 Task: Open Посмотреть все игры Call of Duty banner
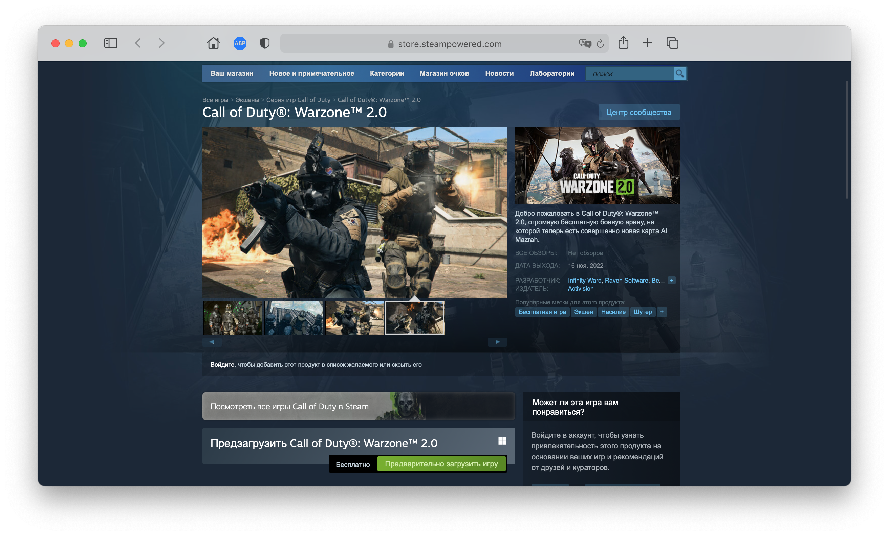click(x=359, y=406)
